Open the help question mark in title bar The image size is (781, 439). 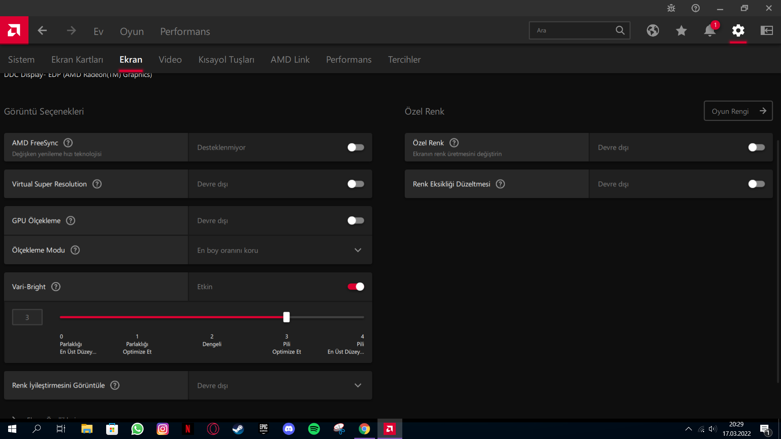(x=696, y=8)
